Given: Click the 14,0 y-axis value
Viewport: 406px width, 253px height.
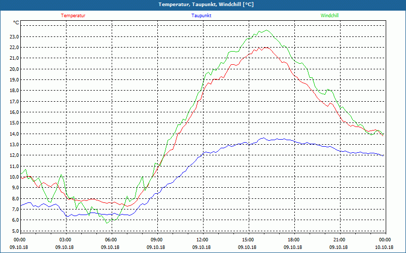Looking at the screenshot, I should [14, 134].
